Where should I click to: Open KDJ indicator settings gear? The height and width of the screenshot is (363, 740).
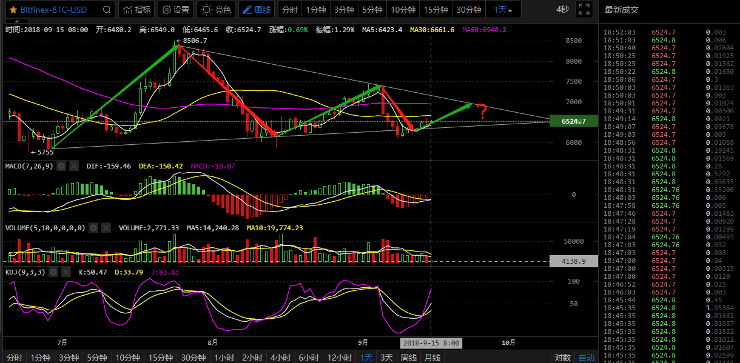tap(52, 273)
